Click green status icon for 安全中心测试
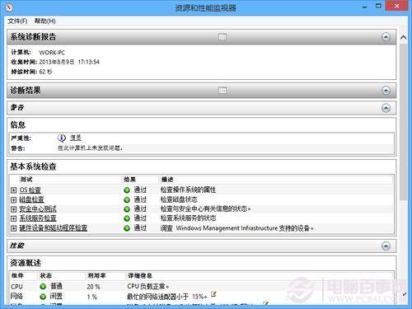Image resolution: width=412 pixels, height=309 pixels. (x=127, y=209)
